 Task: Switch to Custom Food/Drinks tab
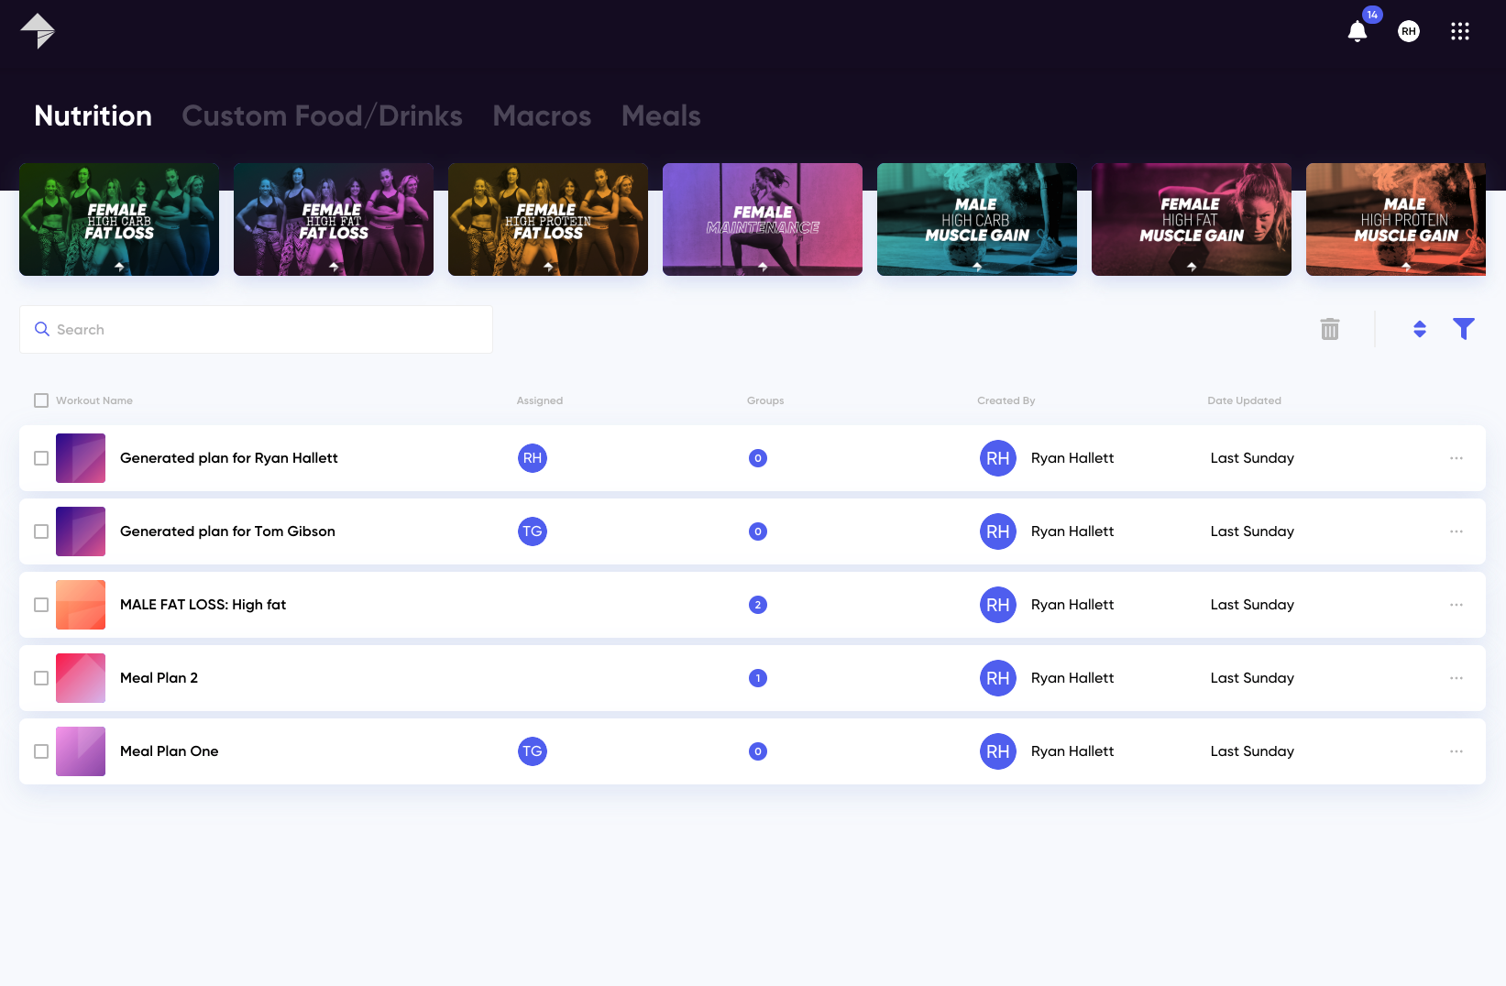322,115
